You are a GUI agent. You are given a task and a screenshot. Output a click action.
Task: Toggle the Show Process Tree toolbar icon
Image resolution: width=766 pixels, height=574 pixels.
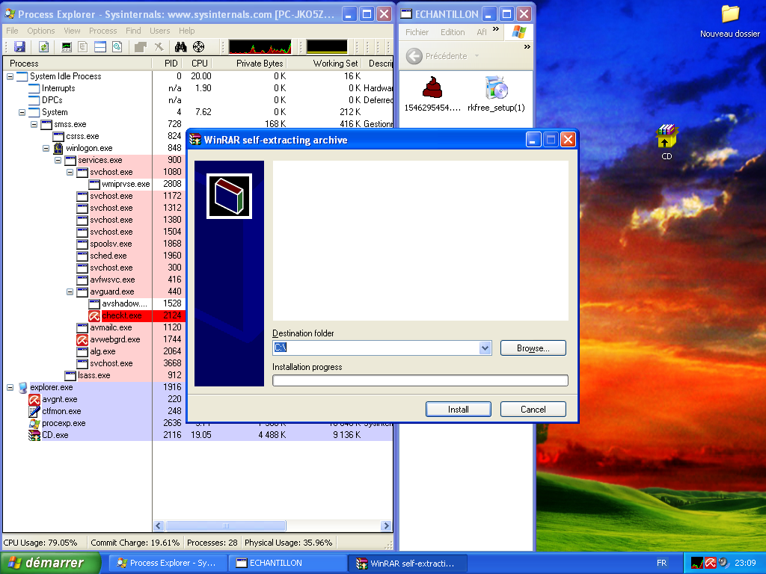[x=83, y=47]
